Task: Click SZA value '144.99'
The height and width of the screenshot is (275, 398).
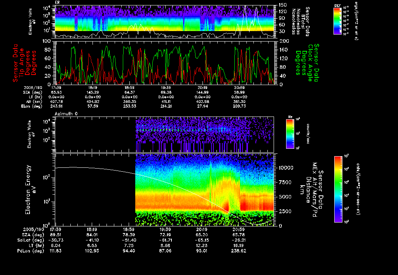Action: coord(202,92)
